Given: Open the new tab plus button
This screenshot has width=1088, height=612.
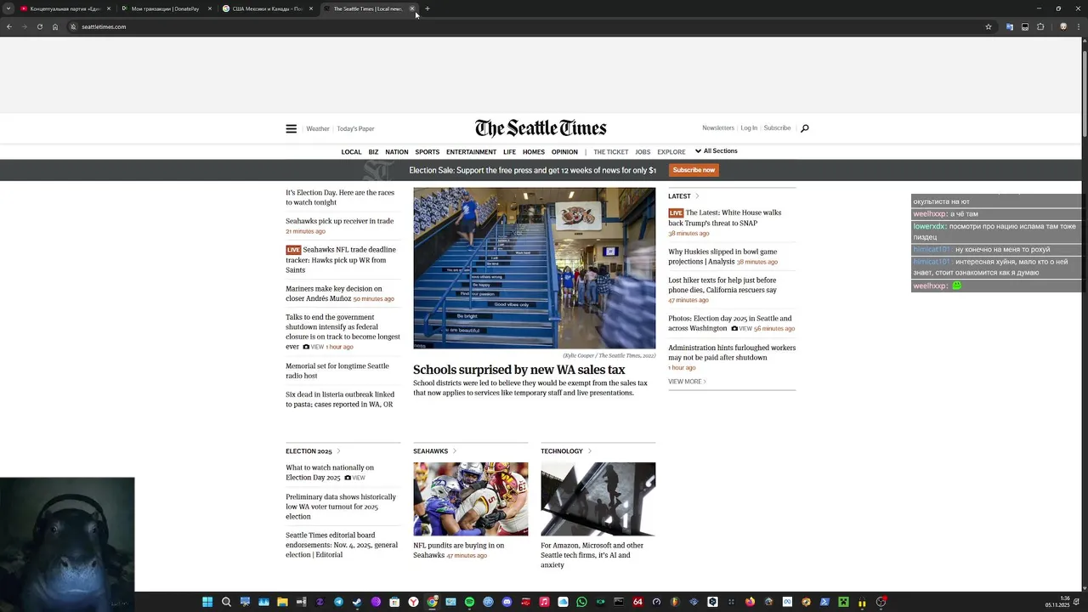Looking at the screenshot, I should (428, 8).
